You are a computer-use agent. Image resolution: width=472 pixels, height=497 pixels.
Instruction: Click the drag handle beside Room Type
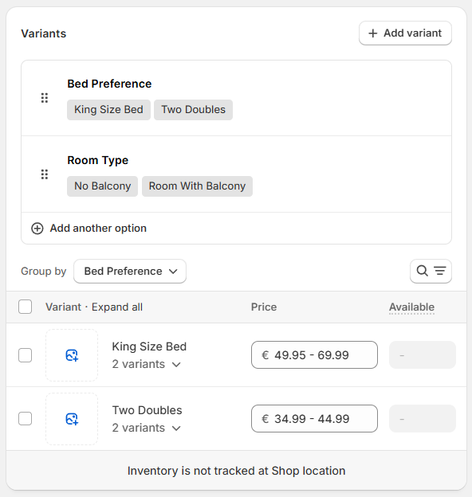[45, 174]
